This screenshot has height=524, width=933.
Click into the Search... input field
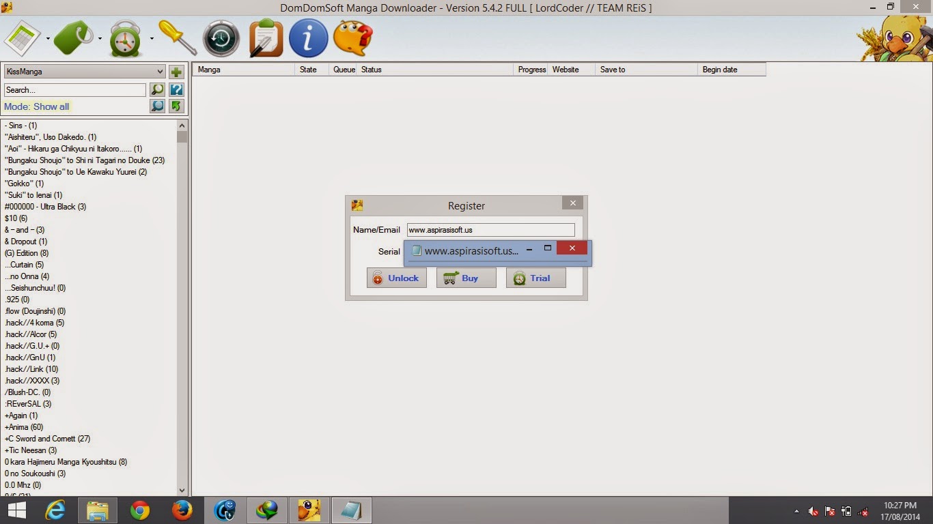pos(74,90)
